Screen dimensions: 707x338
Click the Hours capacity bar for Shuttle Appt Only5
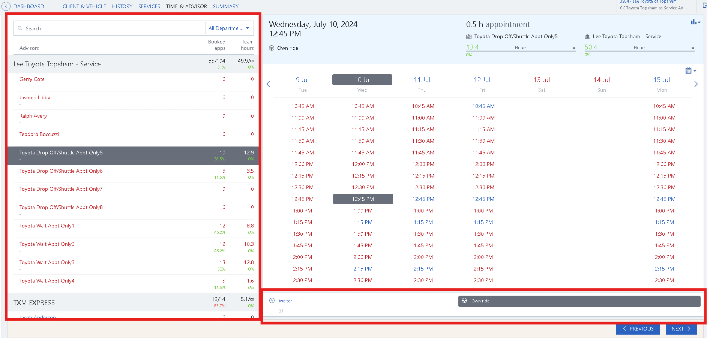click(x=521, y=51)
